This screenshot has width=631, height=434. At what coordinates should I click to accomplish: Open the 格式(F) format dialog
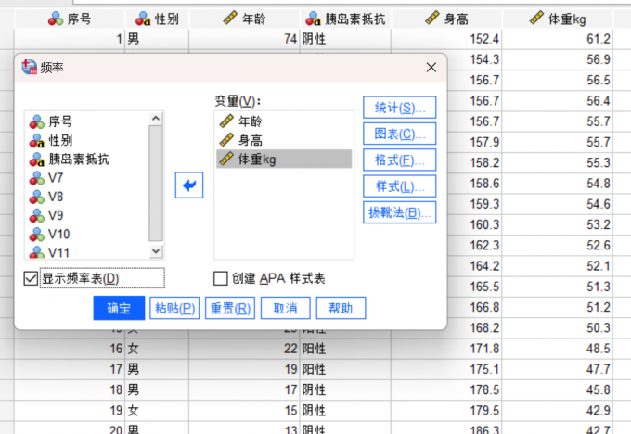(399, 160)
